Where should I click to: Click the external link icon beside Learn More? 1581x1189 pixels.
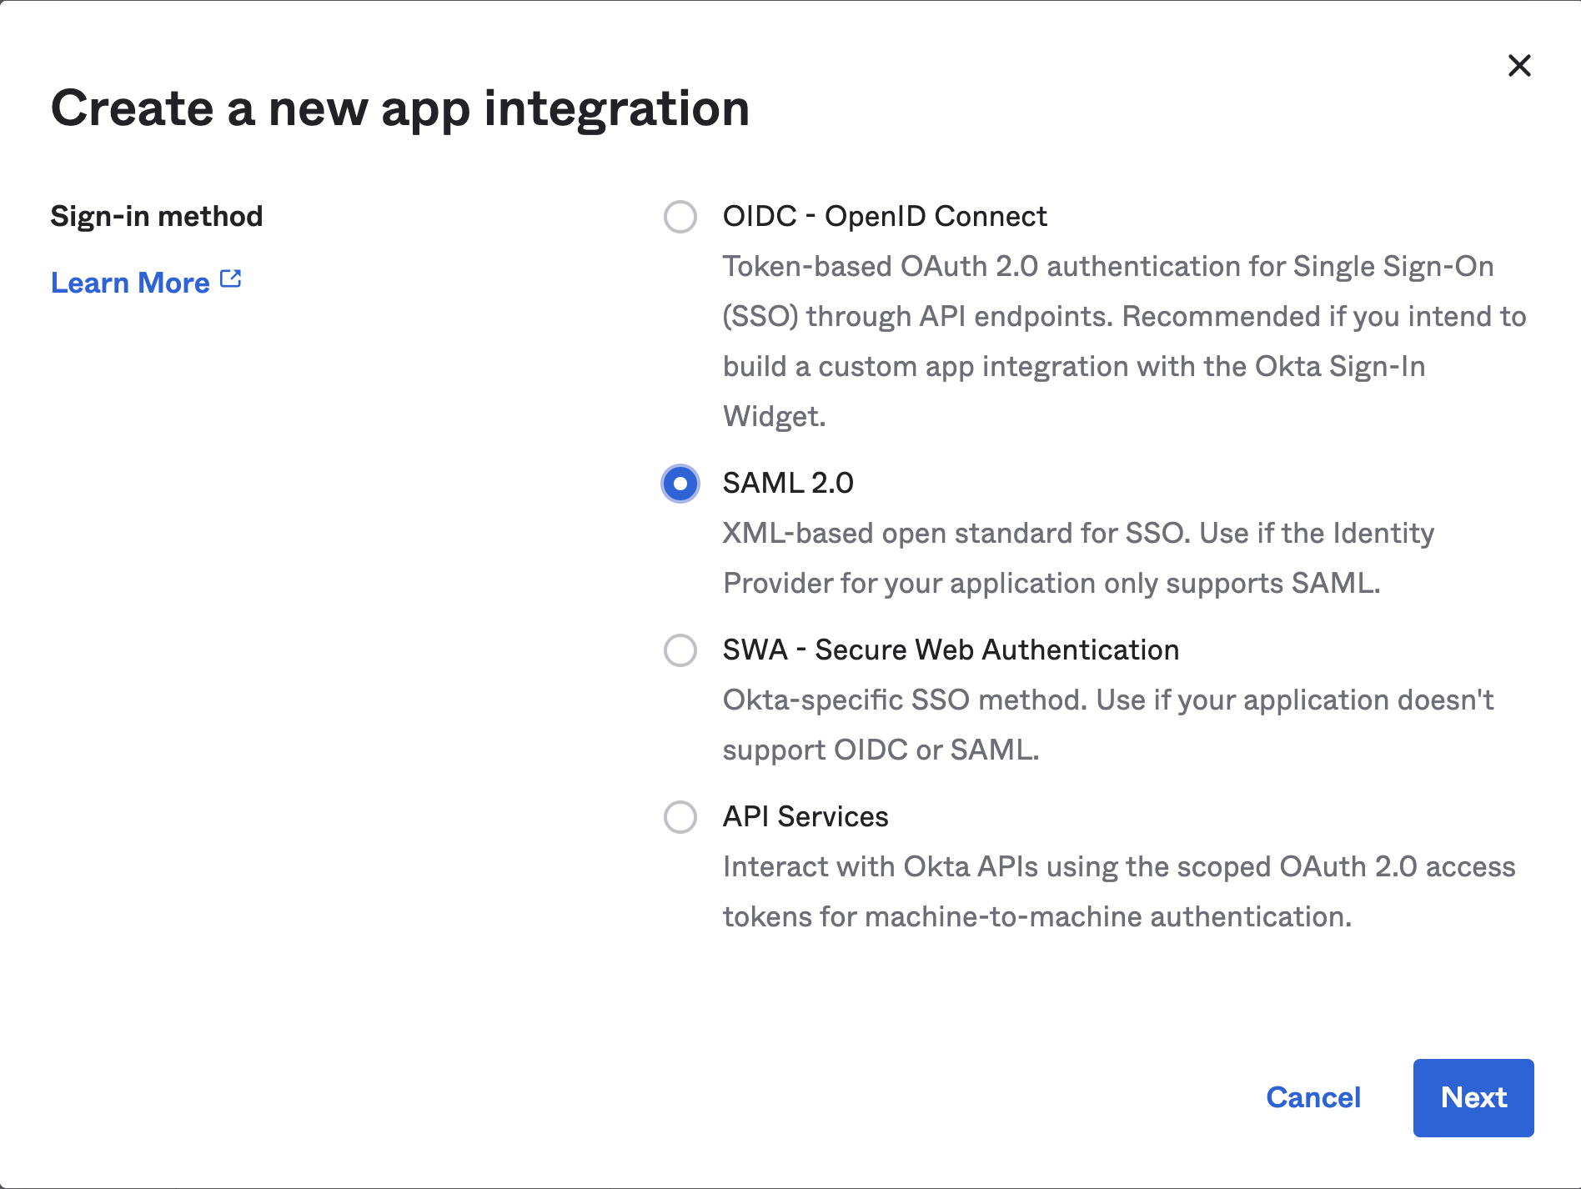tap(231, 278)
